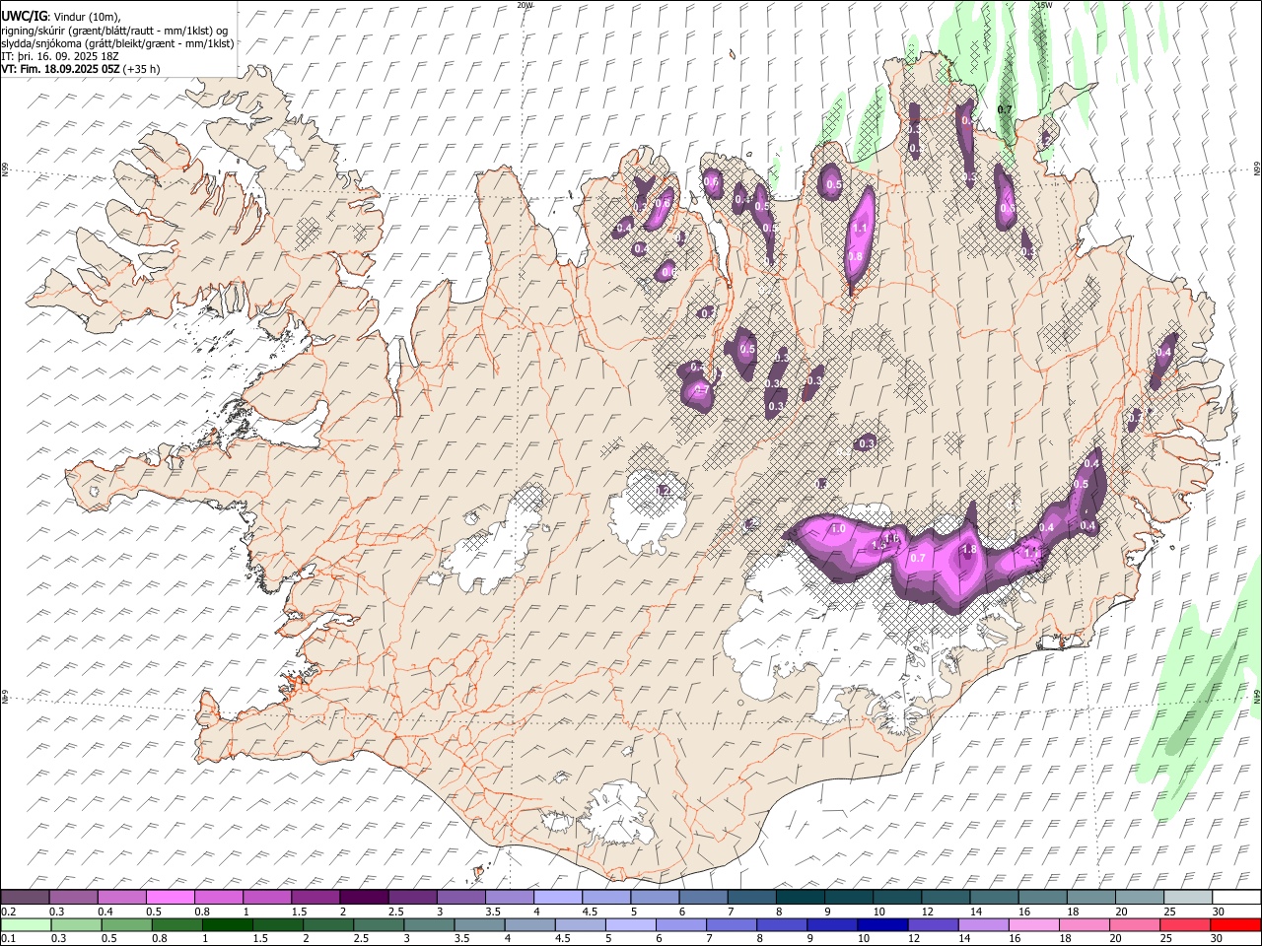
Task: Click the dark teal 8–9 snow legend swatch
Action: [x=800, y=898]
